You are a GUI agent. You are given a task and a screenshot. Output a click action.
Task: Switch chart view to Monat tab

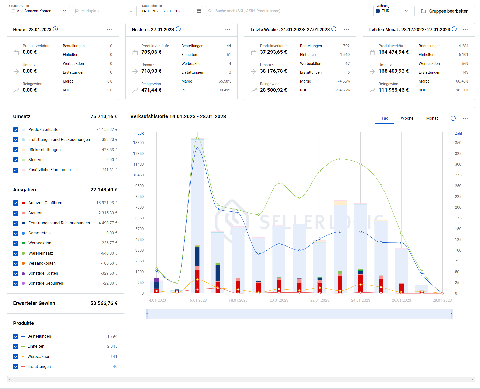432,118
